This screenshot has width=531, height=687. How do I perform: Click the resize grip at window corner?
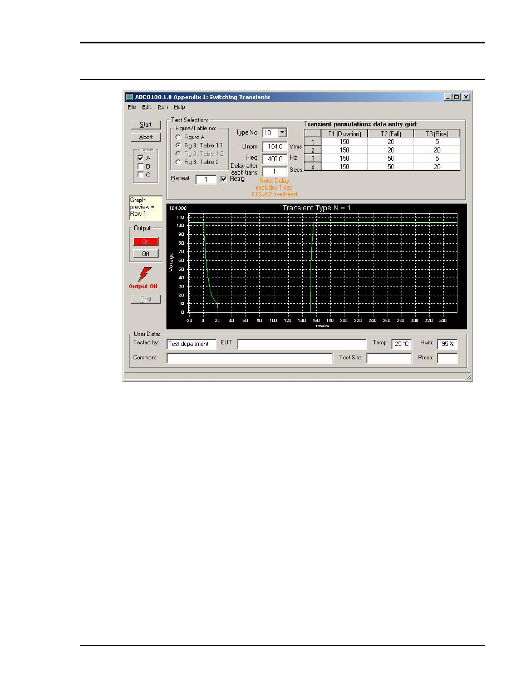(x=469, y=377)
